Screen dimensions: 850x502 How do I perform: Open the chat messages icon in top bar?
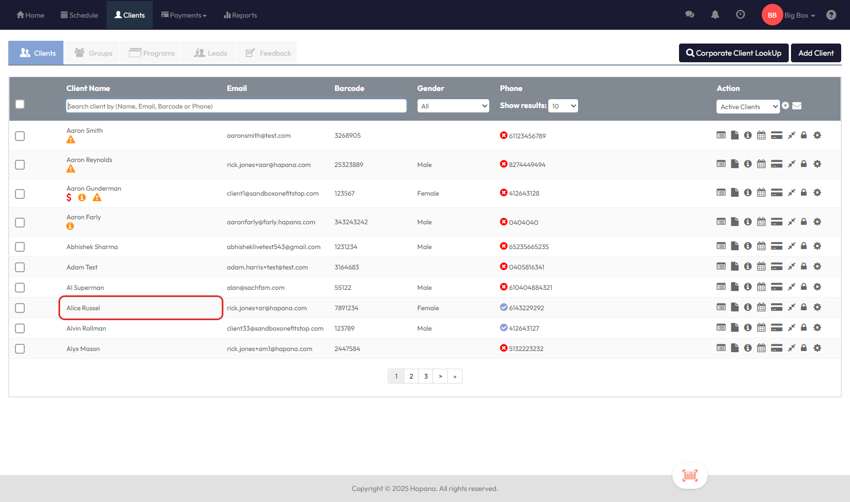tap(689, 15)
